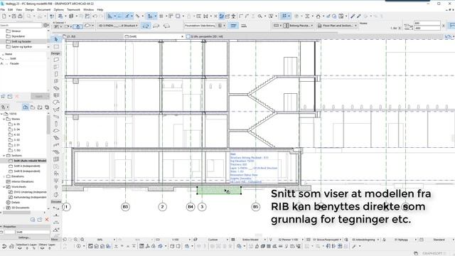Open the Floor Plan and Section dropdown

336,26
